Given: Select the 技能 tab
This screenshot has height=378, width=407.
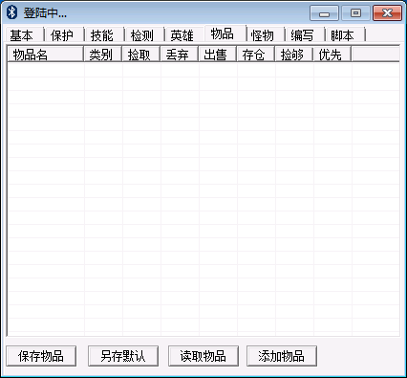Looking at the screenshot, I should pyautogui.click(x=104, y=35).
